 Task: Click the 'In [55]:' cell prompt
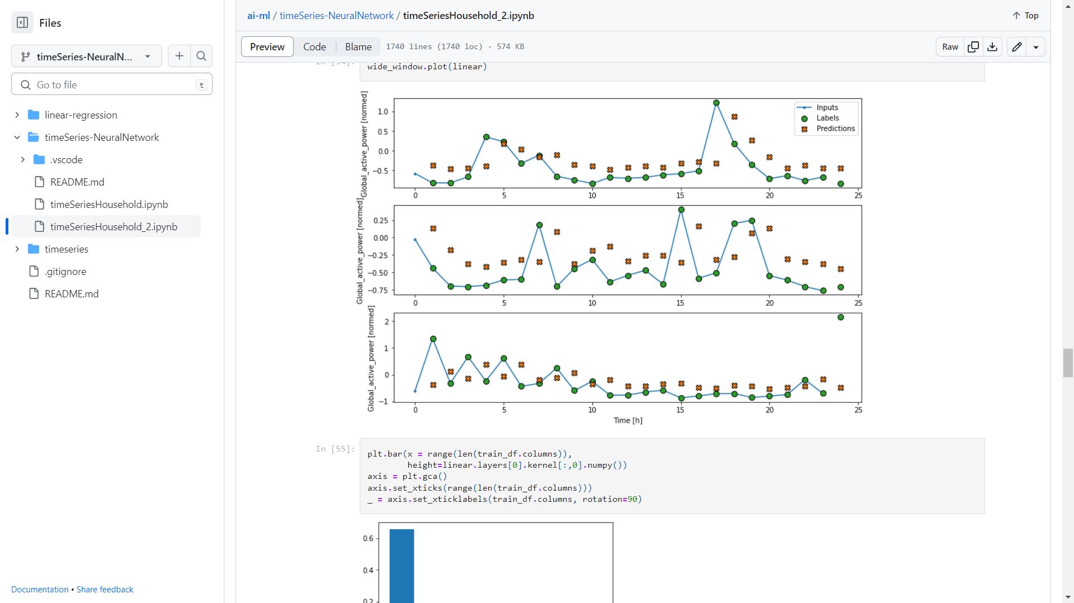pyautogui.click(x=335, y=449)
